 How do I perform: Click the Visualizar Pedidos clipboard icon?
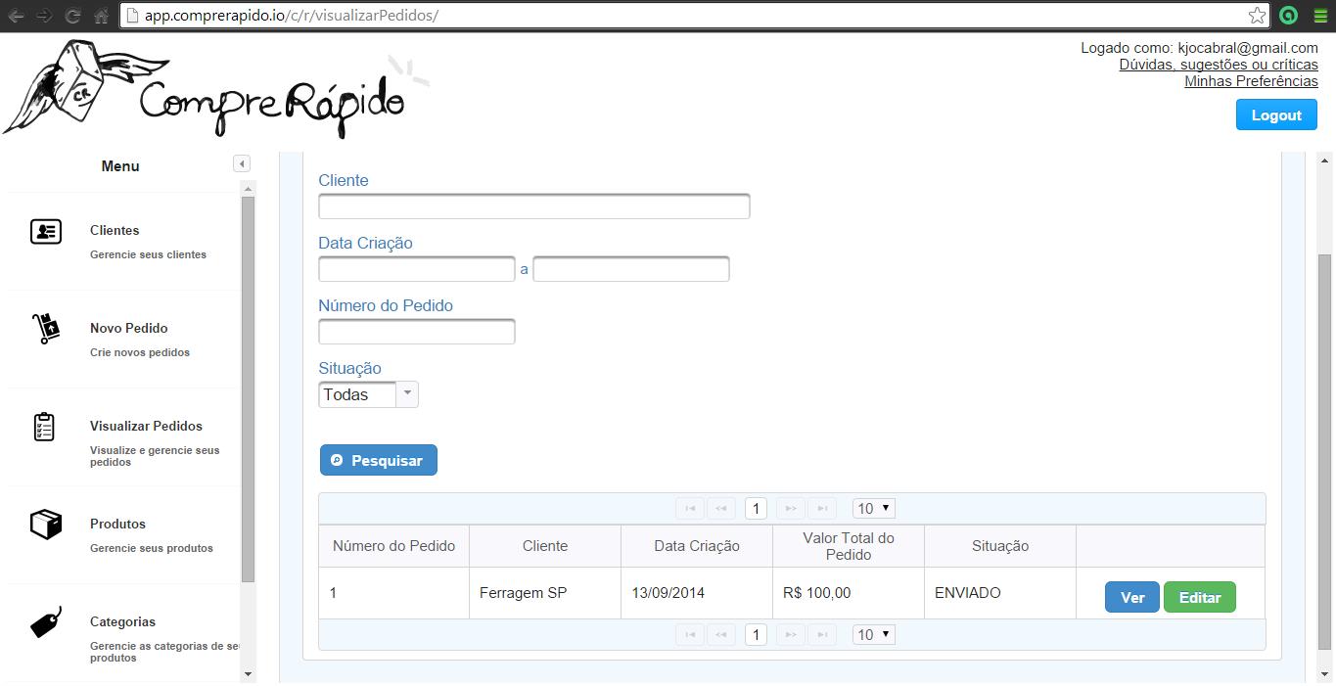coord(44,427)
